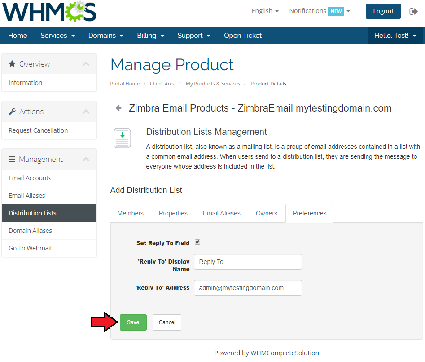The image size is (425, 362).
Task: Select the Preferences tab
Action: coord(309,213)
